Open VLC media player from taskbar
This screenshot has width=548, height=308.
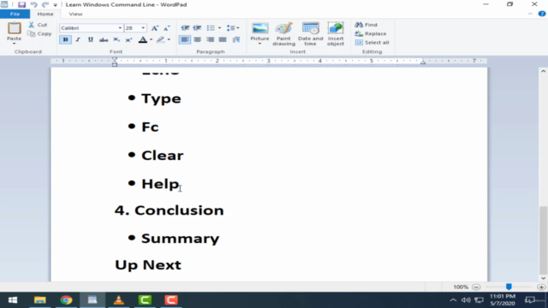pyautogui.click(x=119, y=300)
